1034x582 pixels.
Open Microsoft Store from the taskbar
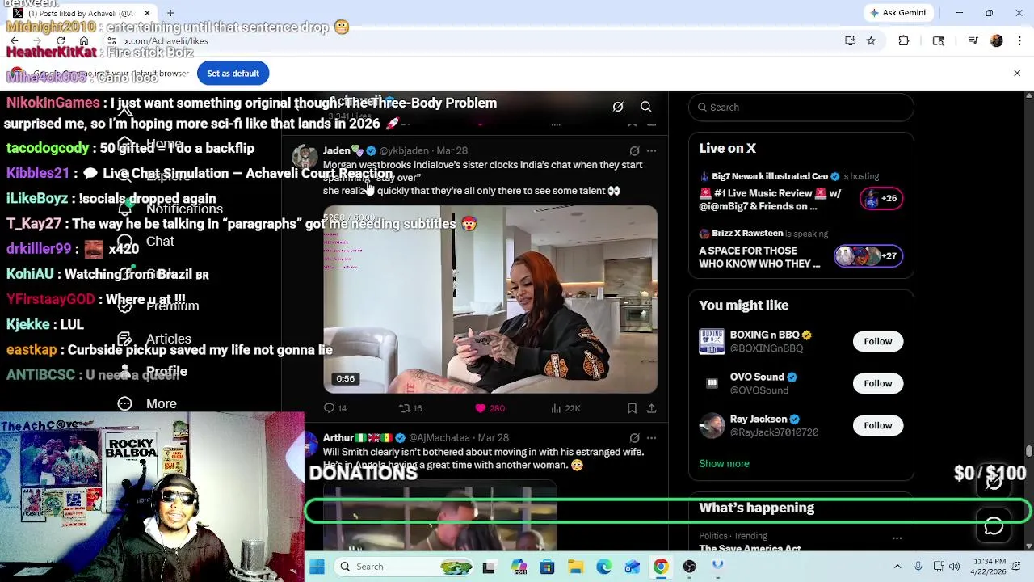(x=547, y=567)
